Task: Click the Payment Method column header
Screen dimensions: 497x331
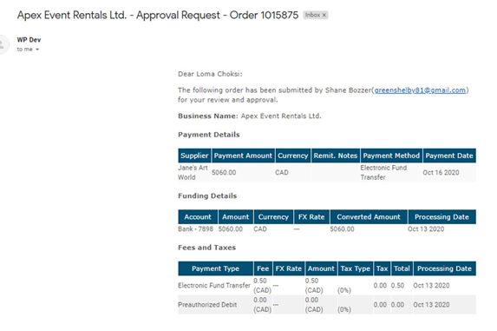Action: point(391,156)
